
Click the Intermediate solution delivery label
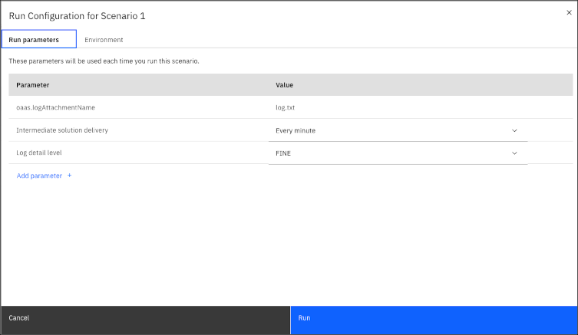click(62, 130)
